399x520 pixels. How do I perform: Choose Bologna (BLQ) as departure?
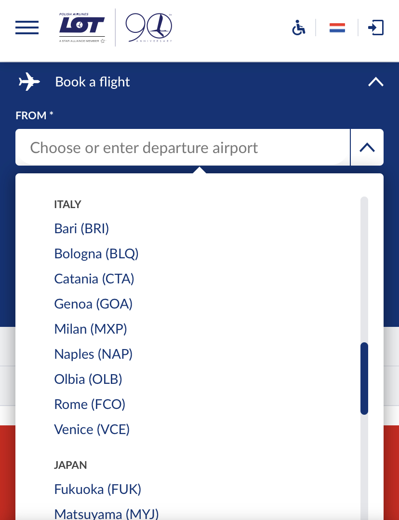pos(96,253)
